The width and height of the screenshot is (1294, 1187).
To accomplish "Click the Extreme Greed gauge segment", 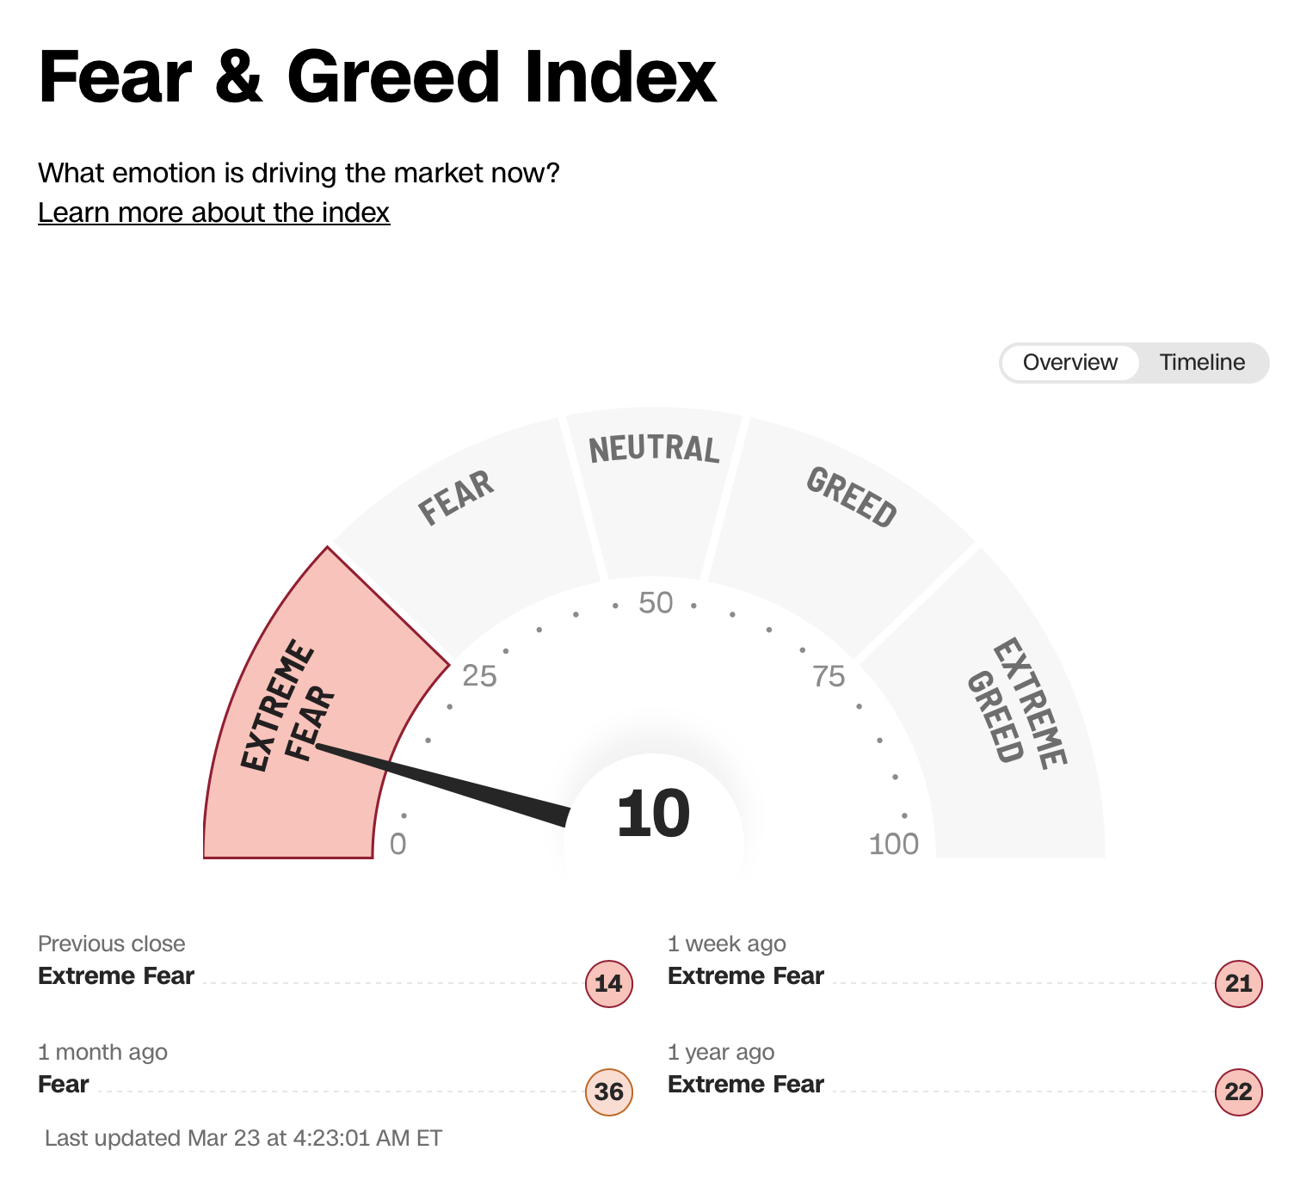I will click(1015, 731).
